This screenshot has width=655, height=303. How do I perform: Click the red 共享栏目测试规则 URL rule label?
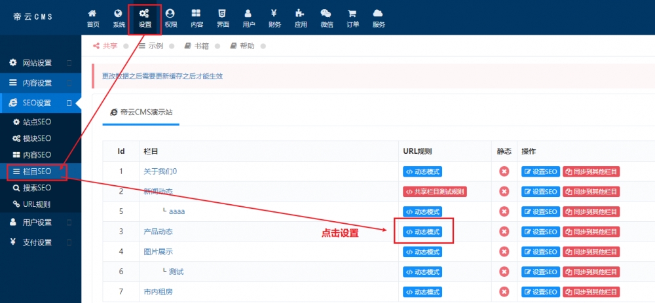434,192
